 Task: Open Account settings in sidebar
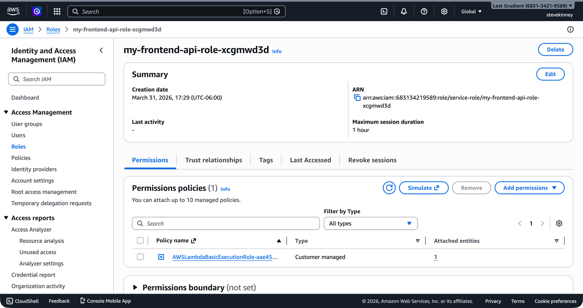pyautogui.click(x=32, y=180)
